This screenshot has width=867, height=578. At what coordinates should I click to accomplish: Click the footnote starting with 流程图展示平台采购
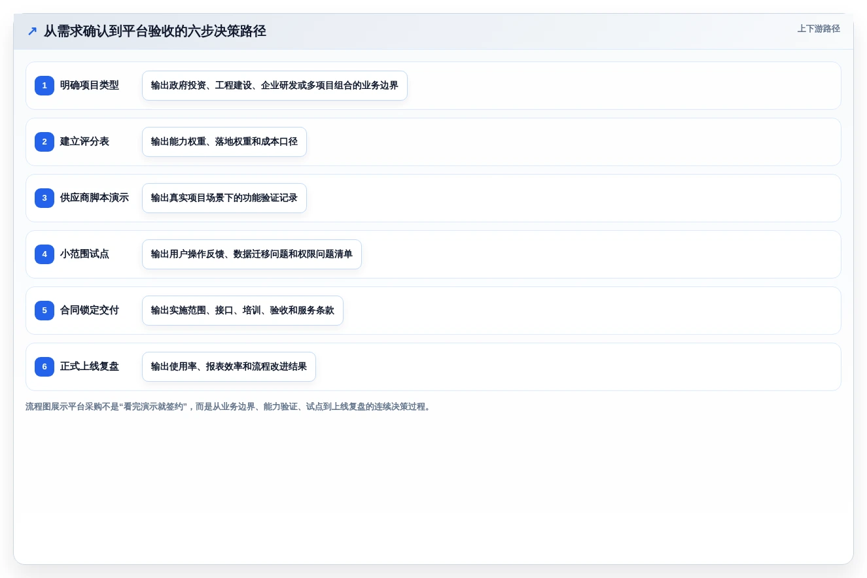coord(230,407)
